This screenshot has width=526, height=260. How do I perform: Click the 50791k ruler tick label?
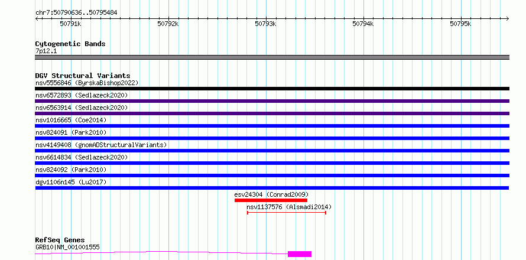point(70,24)
